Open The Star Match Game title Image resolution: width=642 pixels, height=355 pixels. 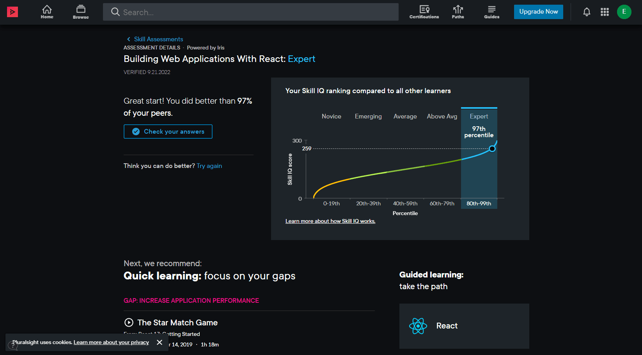[177, 323]
